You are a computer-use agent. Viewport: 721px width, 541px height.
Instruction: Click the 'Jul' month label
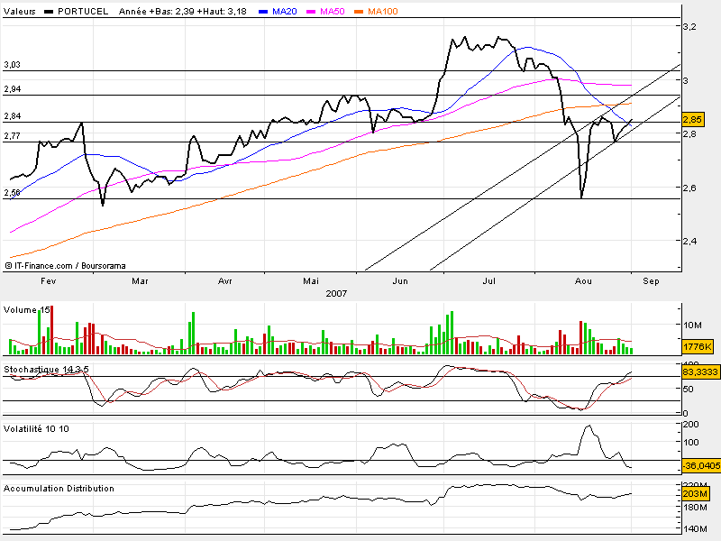click(x=488, y=280)
